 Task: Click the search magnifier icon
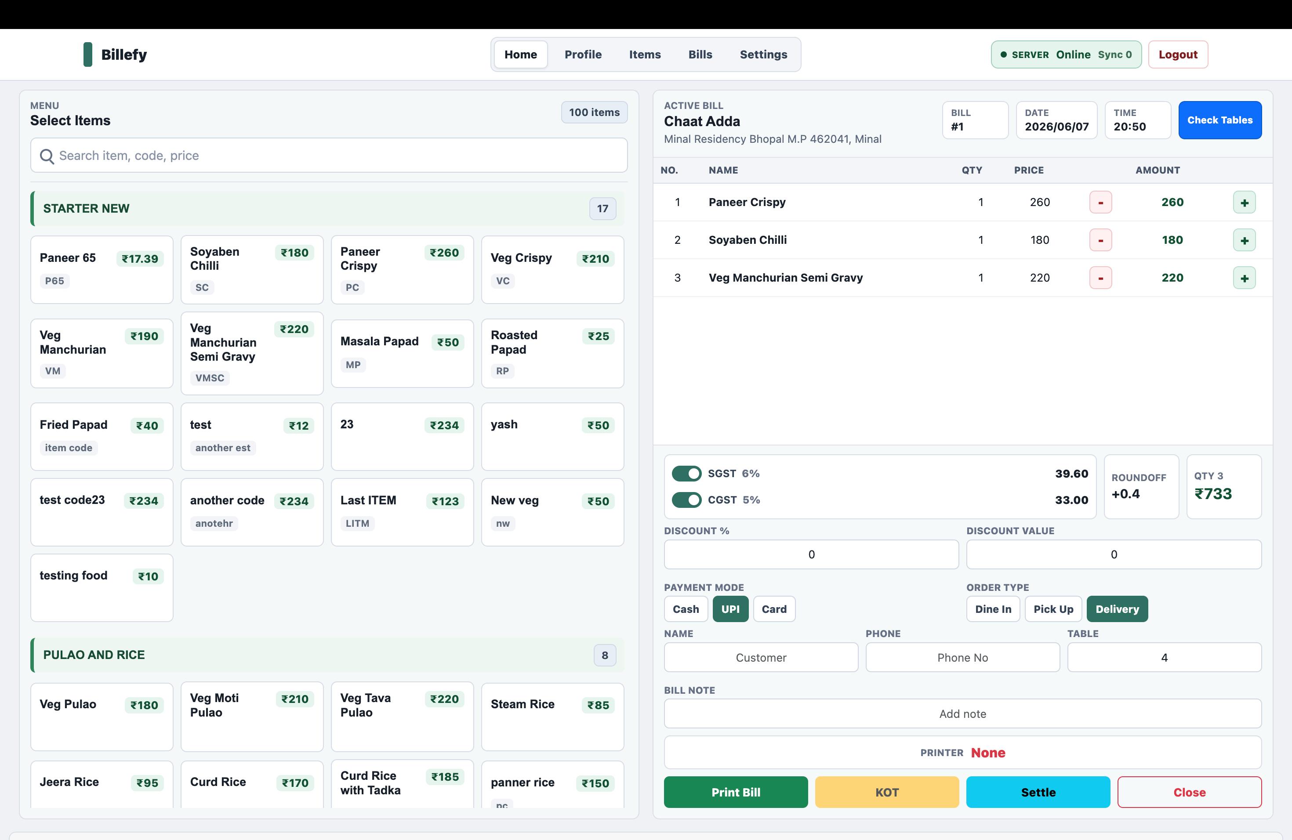click(47, 156)
